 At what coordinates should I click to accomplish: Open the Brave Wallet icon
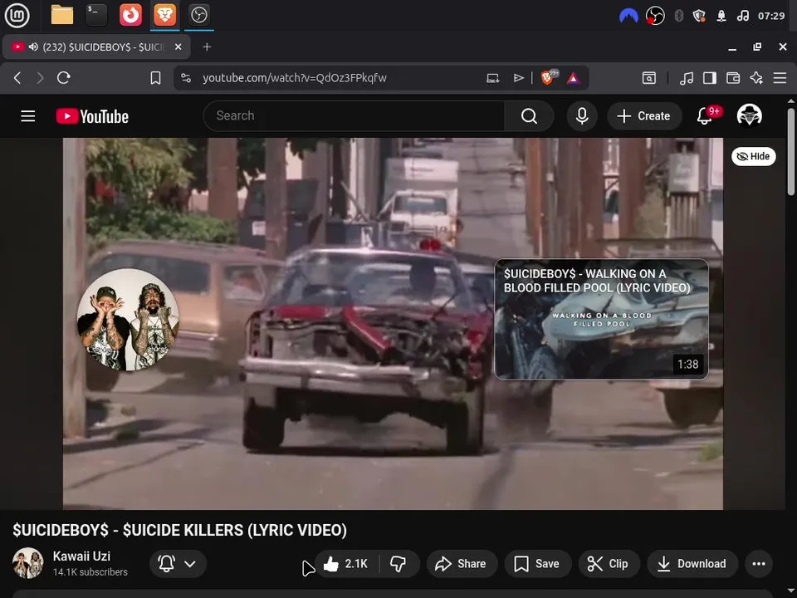pos(733,78)
